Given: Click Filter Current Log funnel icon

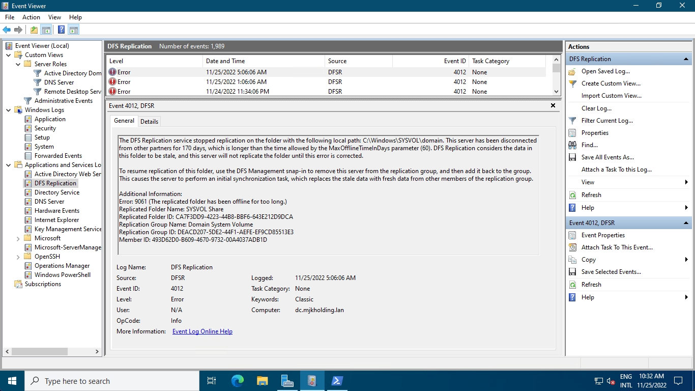Looking at the screenshot, I should click(x=572, y=121).
